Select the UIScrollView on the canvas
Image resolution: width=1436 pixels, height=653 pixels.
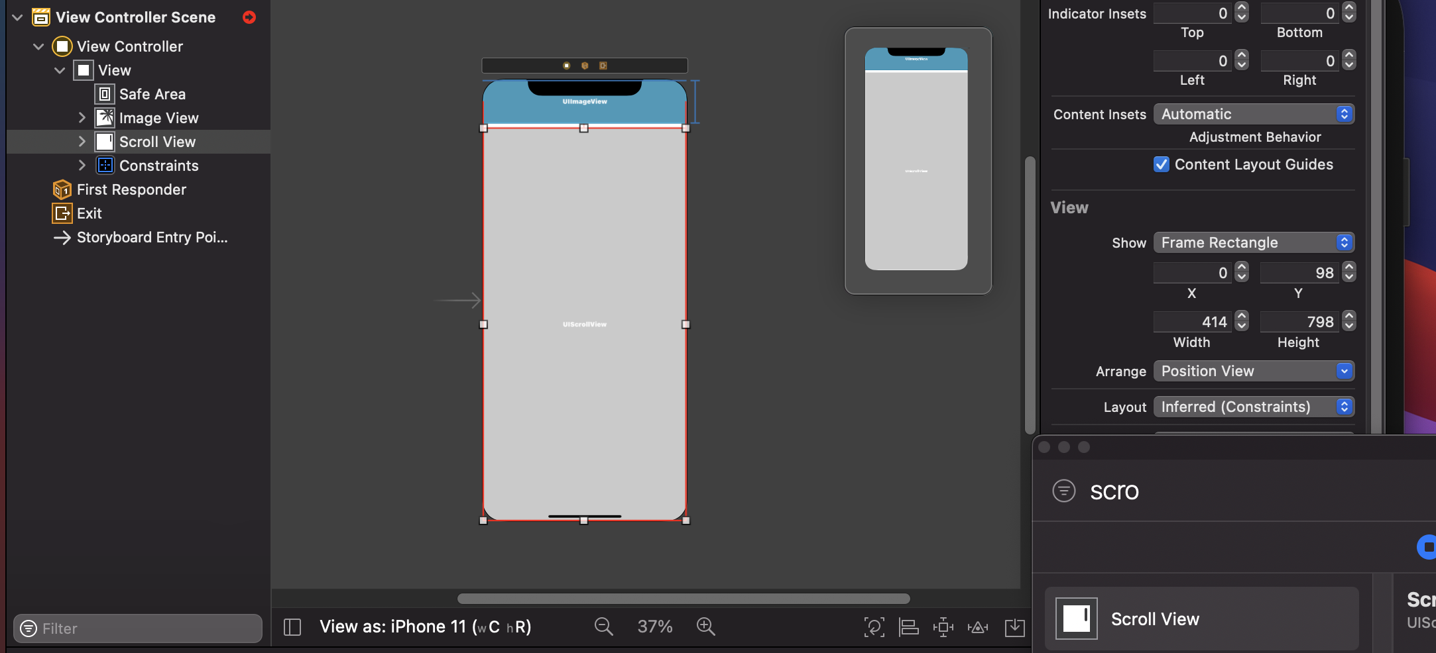click(x=585, y=324)
